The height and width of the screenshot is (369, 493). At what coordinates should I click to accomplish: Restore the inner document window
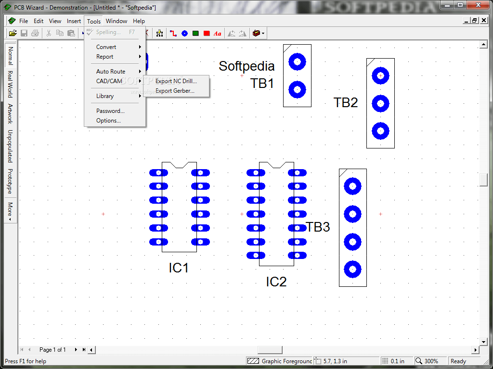pyautogui.click(x=475, y=21)
